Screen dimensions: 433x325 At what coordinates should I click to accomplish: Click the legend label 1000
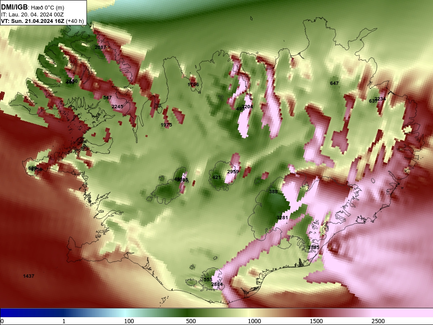click(254, 321)
